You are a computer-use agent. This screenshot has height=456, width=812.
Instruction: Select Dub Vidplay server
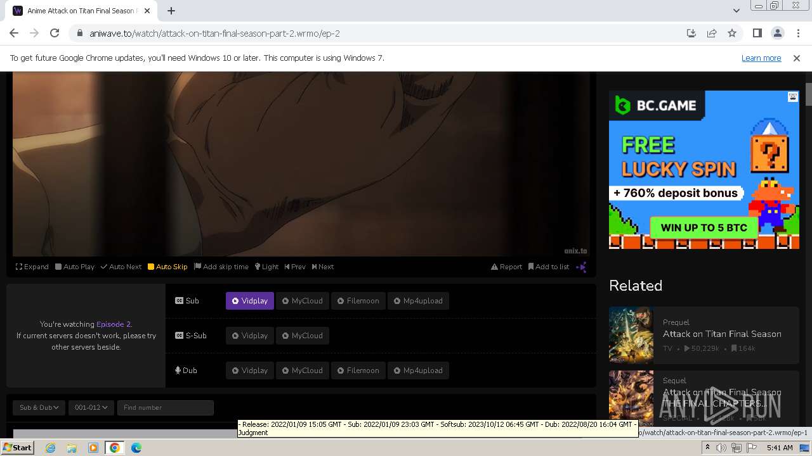pyautogui.click(x=250, y=370)
